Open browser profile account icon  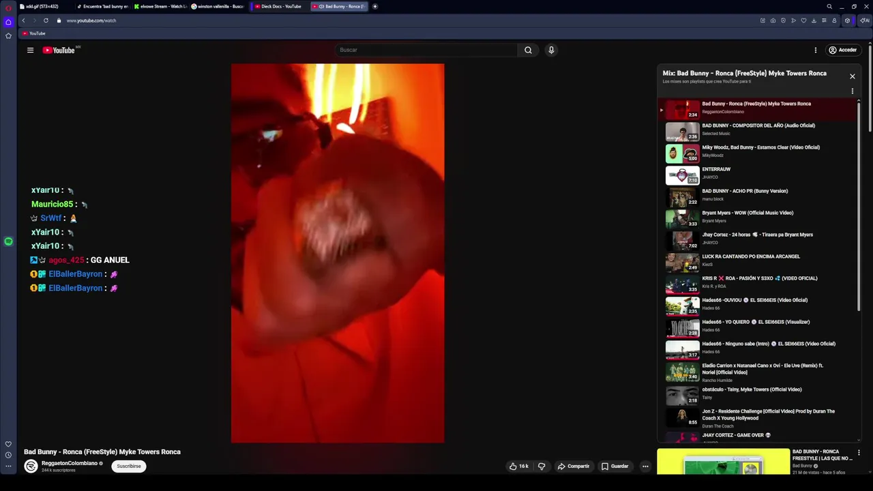point(834,20)
